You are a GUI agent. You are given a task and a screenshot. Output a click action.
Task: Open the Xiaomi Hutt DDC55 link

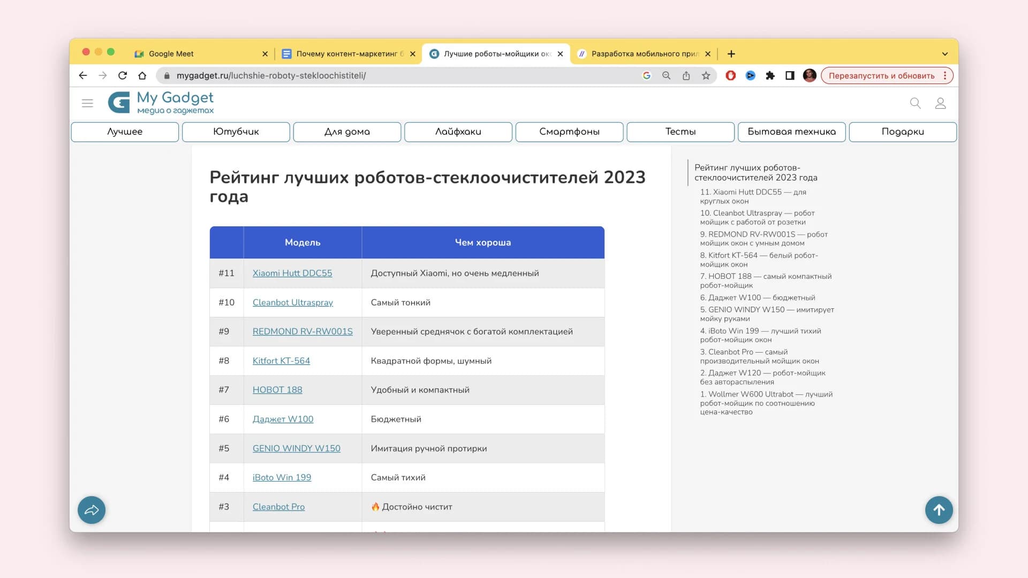click(x=292, y=273)
